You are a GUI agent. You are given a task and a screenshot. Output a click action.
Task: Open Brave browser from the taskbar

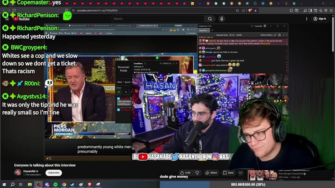[90, 185]
